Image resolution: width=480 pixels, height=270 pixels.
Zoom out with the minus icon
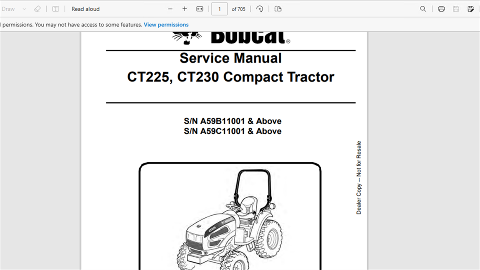pyautogui.click(x=170, y=9)
